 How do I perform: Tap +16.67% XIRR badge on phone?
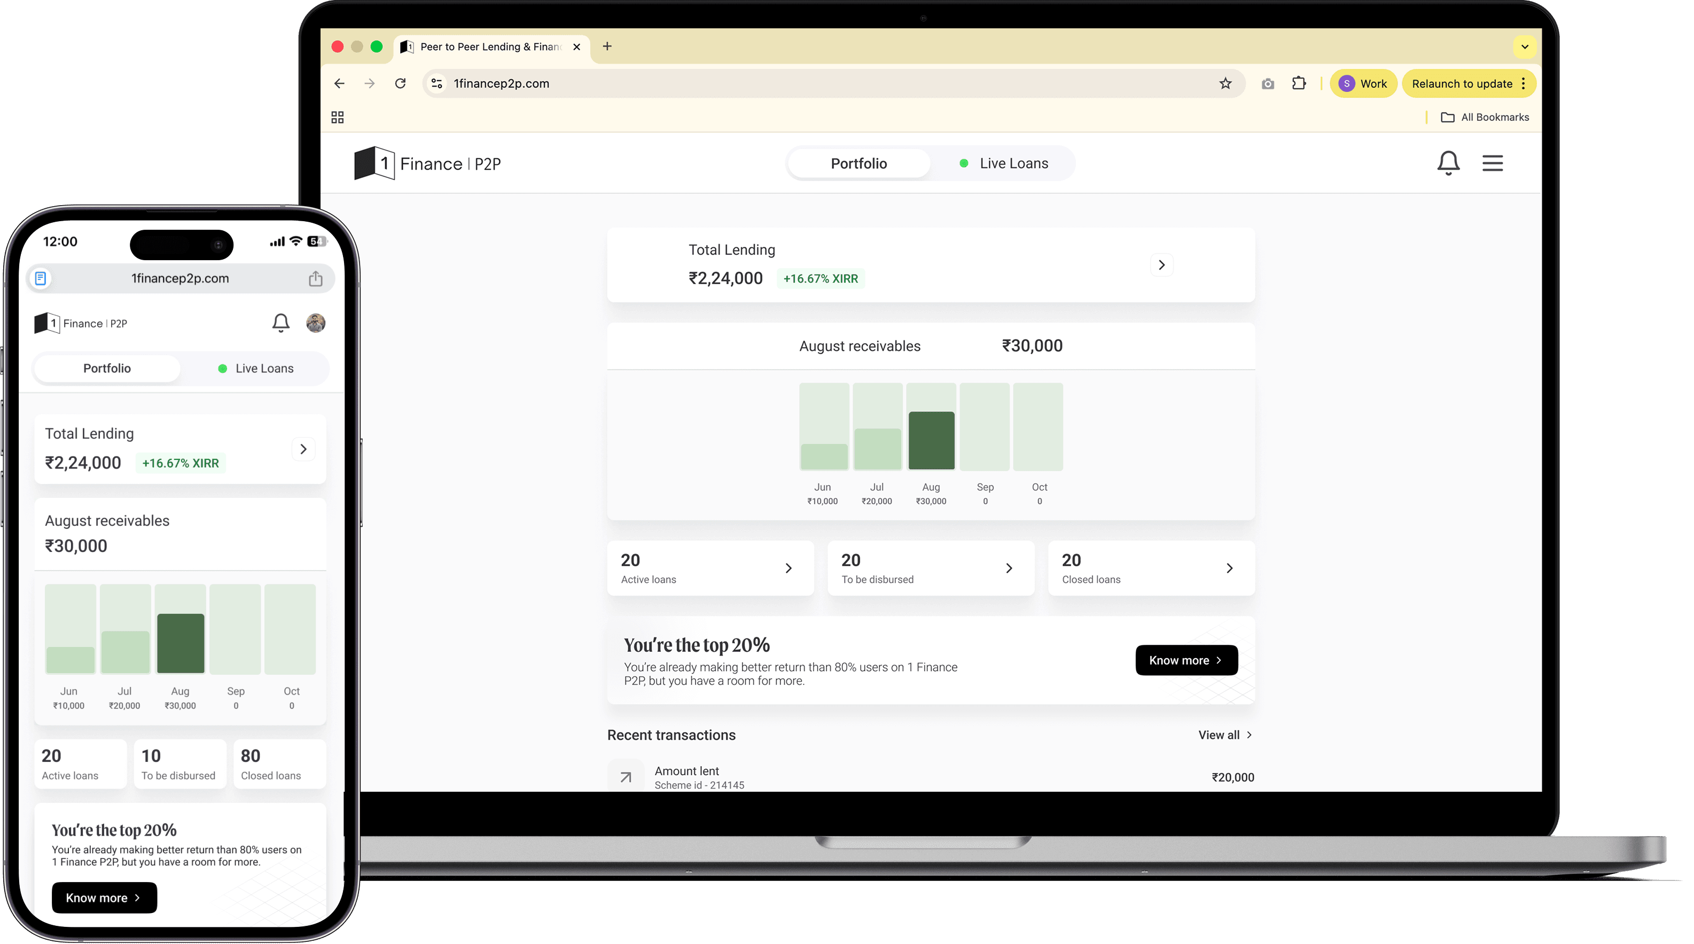pyautogui.click(x=180, y=463)
